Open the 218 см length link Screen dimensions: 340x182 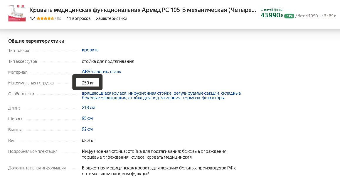(88, 108)
